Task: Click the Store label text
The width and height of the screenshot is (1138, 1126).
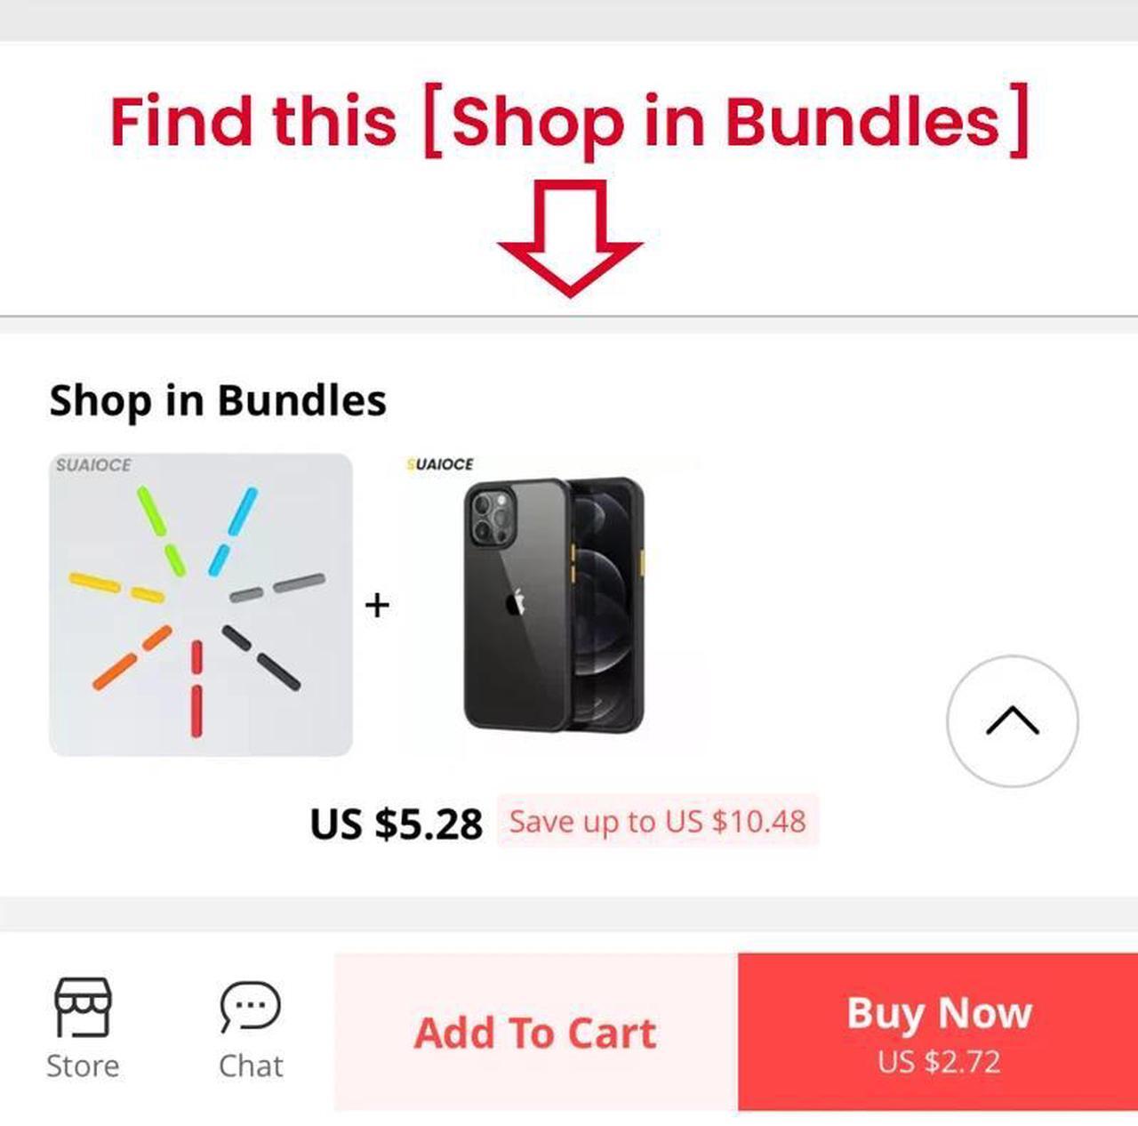Action: pos(83,1066)
